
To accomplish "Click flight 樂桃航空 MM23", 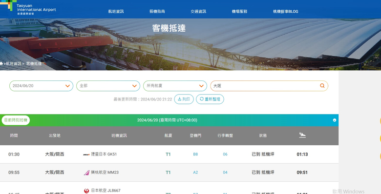I will (105, 173).
